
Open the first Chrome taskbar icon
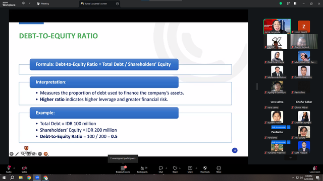(29, 177)
